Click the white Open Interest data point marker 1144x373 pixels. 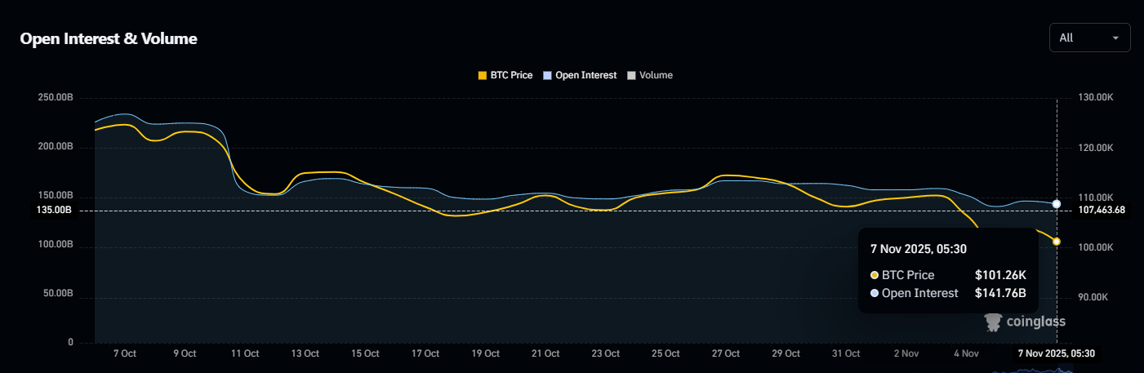(x=1057, y=204)
